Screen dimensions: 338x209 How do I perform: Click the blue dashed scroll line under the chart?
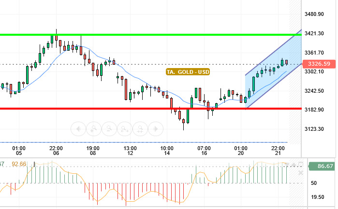144,142
